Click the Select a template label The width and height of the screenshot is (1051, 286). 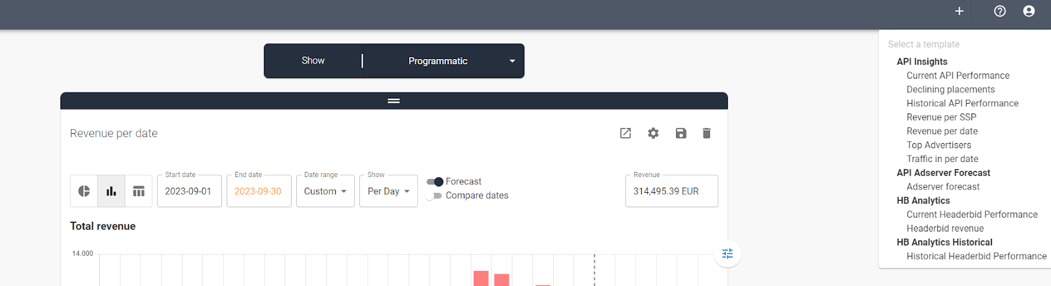tap(924, 44)
